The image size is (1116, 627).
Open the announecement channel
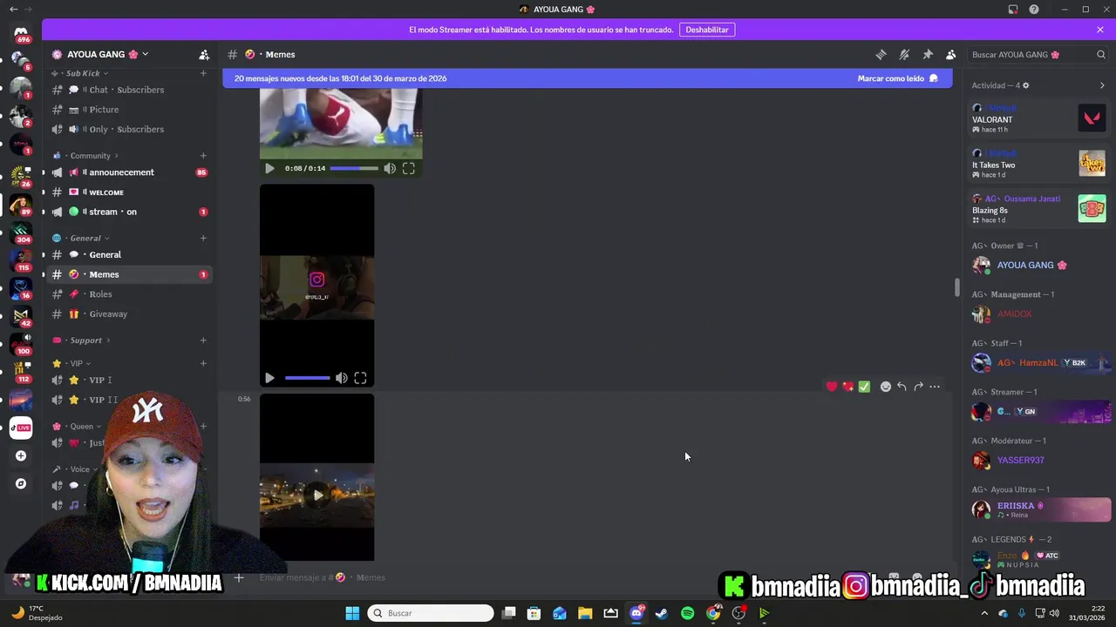(129, 172)
